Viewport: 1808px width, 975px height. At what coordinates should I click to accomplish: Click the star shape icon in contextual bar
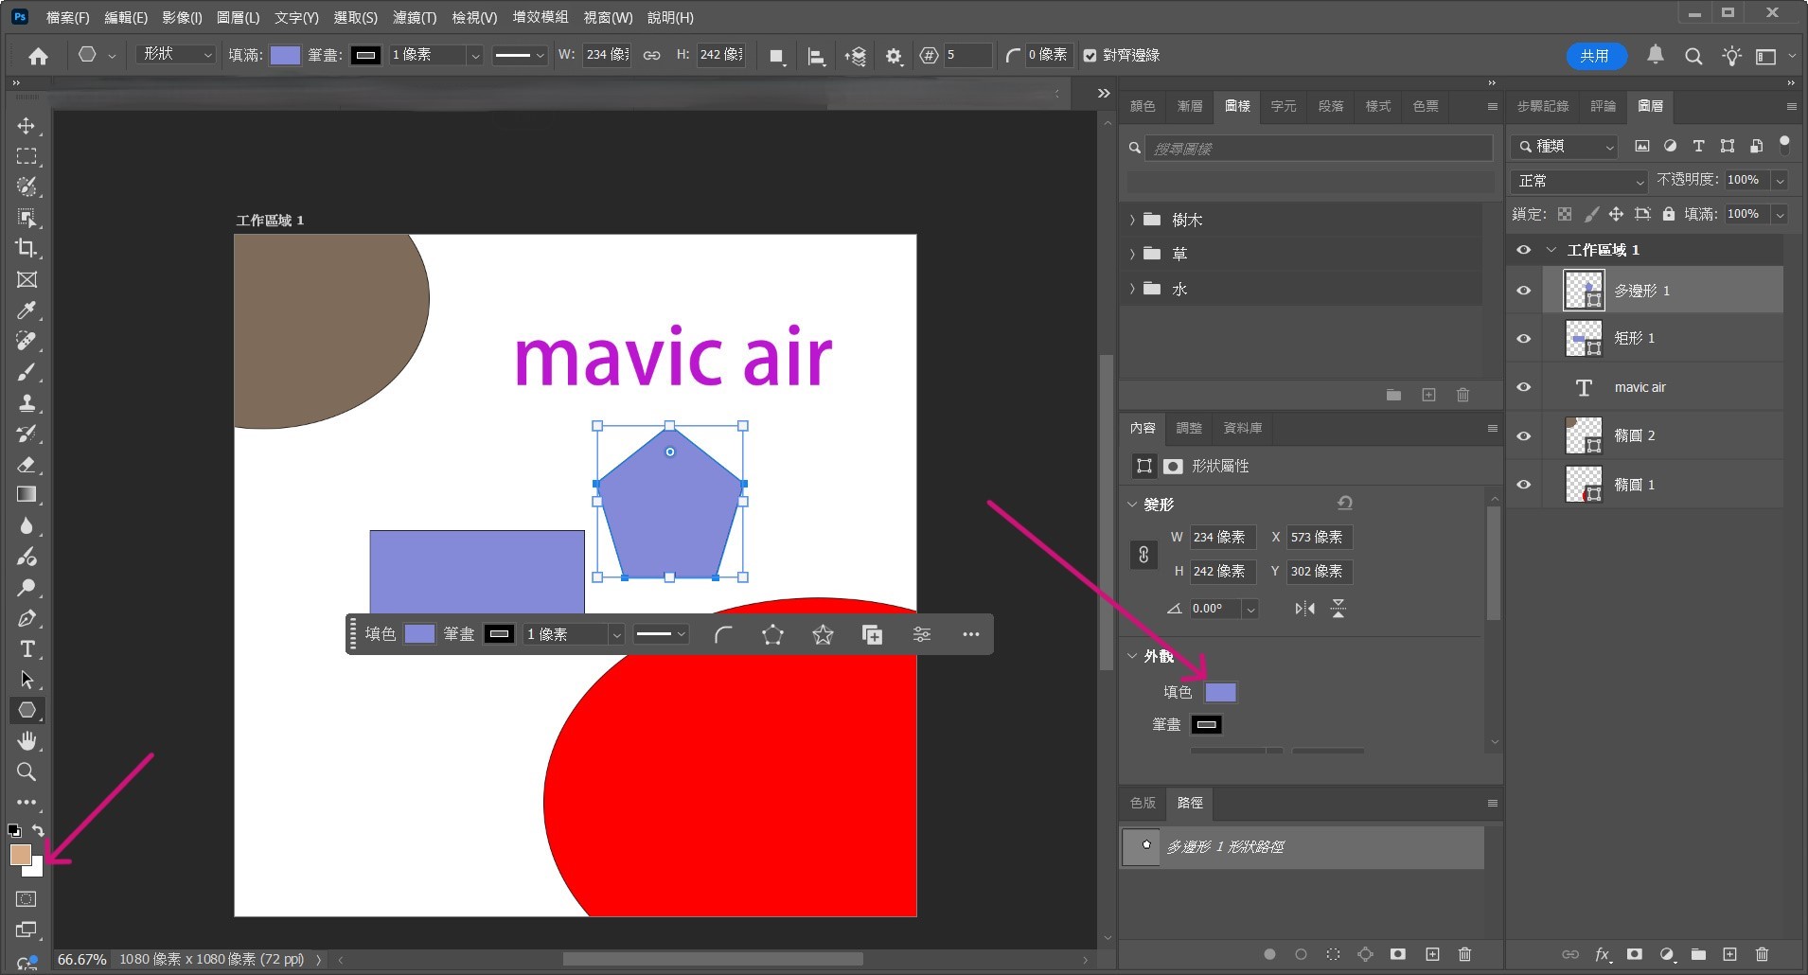pyautogui.click(x=823, y=634)
